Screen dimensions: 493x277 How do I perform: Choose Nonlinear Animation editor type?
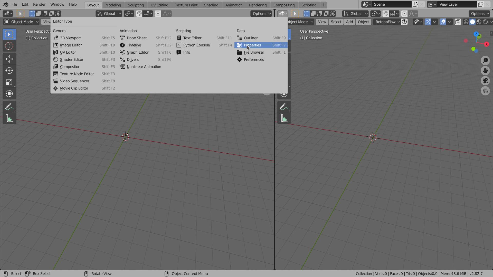[145, 67]
